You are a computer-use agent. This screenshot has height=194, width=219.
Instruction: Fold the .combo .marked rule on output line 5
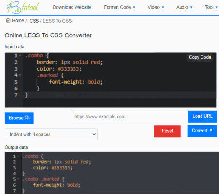click(x=18, y=179)
